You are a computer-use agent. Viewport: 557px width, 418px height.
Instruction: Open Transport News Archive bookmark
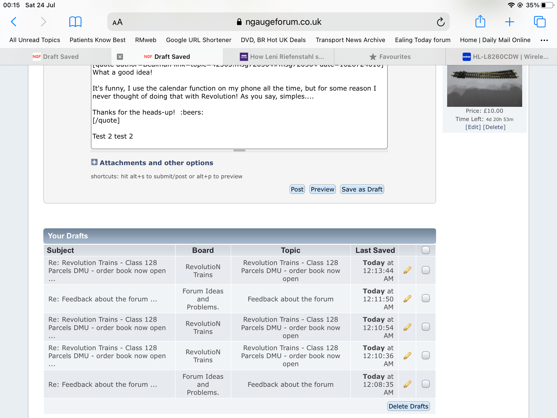point(350,40)
